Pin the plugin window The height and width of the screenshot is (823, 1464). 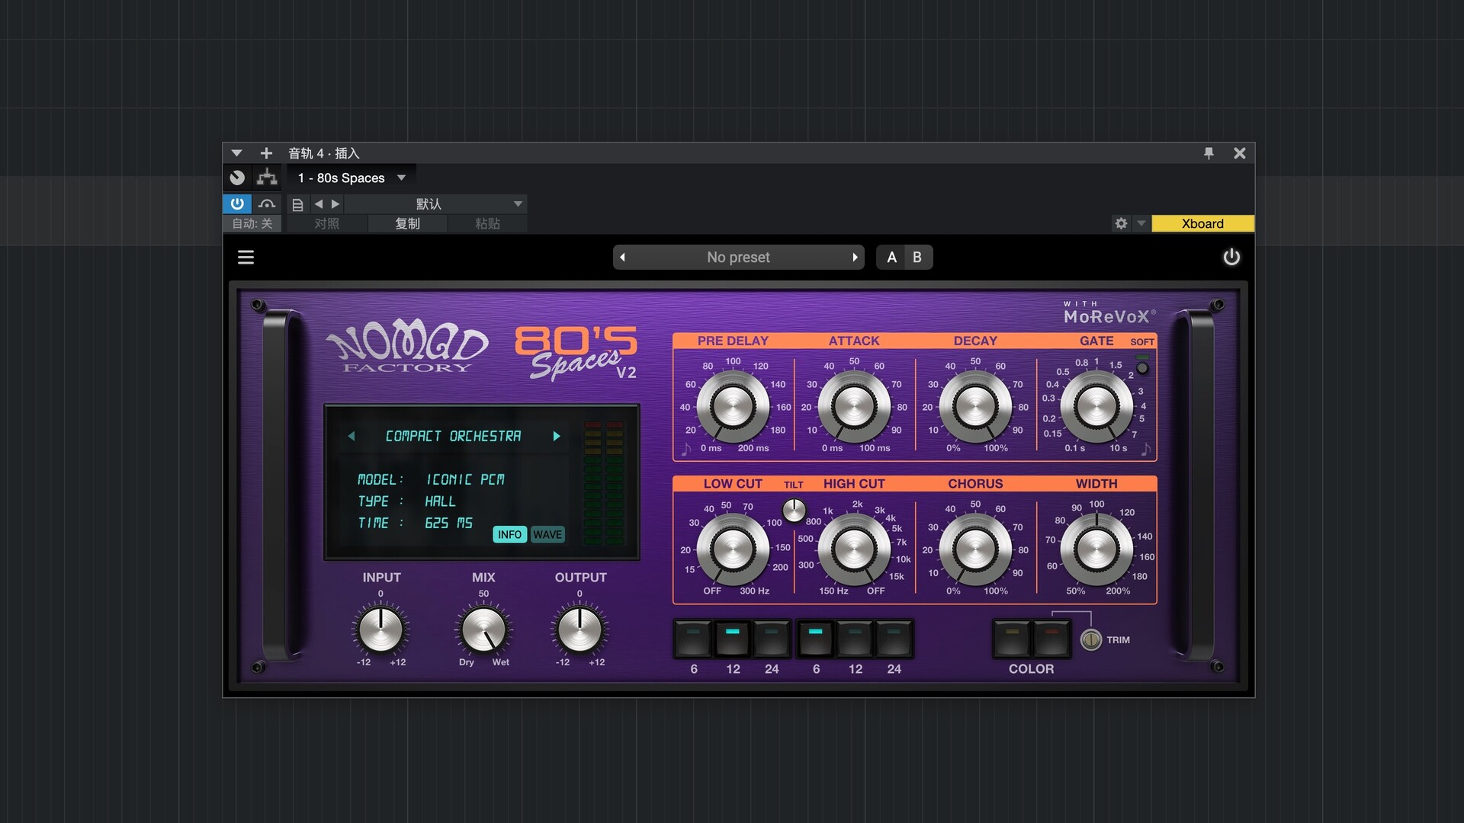(1209, 153)
